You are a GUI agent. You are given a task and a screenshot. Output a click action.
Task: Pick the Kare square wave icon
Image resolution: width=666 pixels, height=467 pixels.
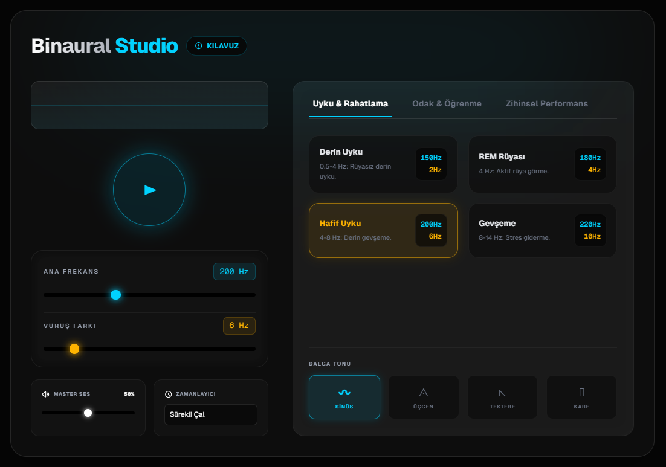581,392
